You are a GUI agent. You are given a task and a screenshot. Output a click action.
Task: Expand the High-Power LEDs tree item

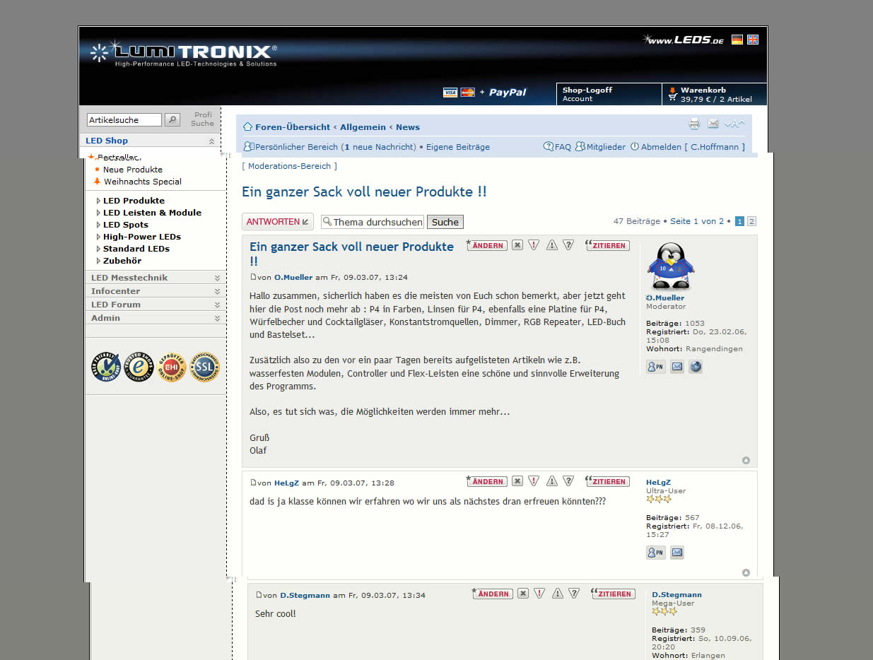pyautogui.click(x=98, y=237)
